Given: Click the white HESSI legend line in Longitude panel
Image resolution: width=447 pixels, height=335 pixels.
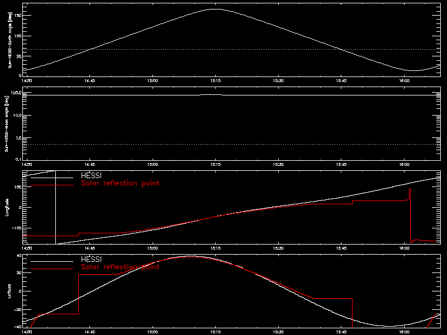Looking at the screenshot, I should 52,178.
